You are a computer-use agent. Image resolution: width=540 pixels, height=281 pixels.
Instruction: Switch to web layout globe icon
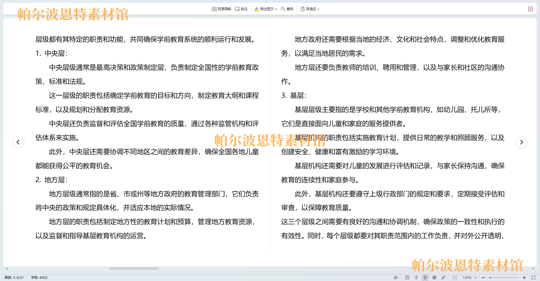[435, 278]
